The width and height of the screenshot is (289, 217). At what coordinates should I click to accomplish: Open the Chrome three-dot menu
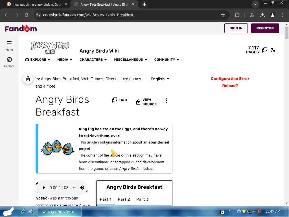coord(283,15)
